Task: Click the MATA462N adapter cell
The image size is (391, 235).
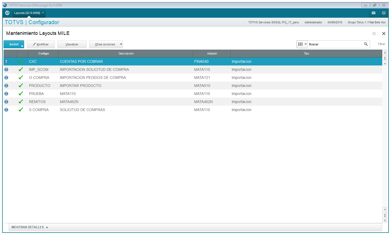Action: coord(203,102)
